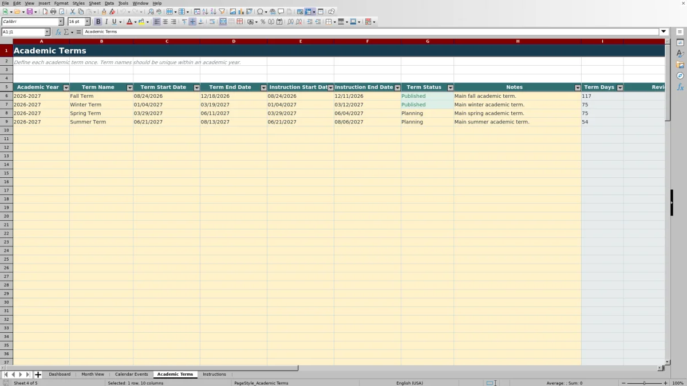Open the Font Name dropdown arrow

point(61,22)
